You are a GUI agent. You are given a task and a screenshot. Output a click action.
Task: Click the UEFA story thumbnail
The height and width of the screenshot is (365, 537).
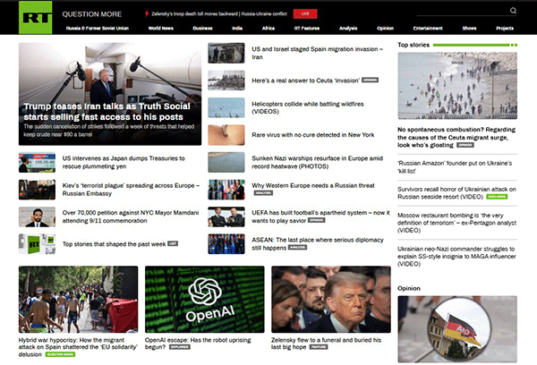tap(226, 216)
